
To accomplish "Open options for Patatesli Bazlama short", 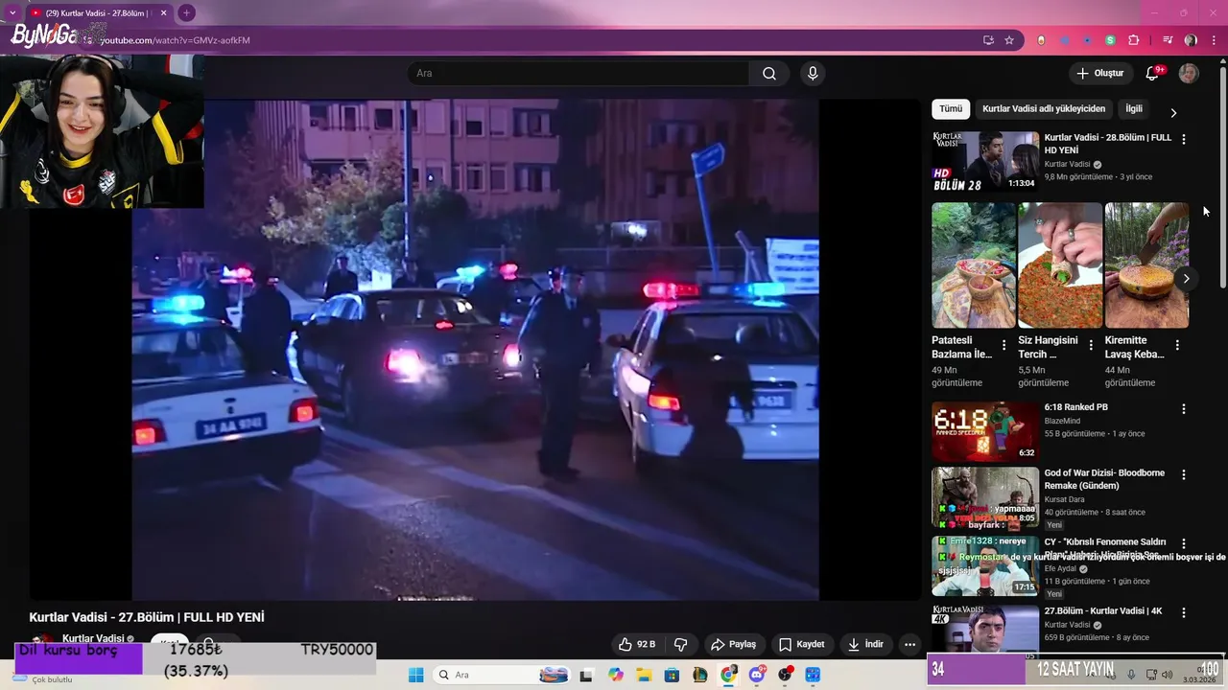I will tap(1004, 345).
